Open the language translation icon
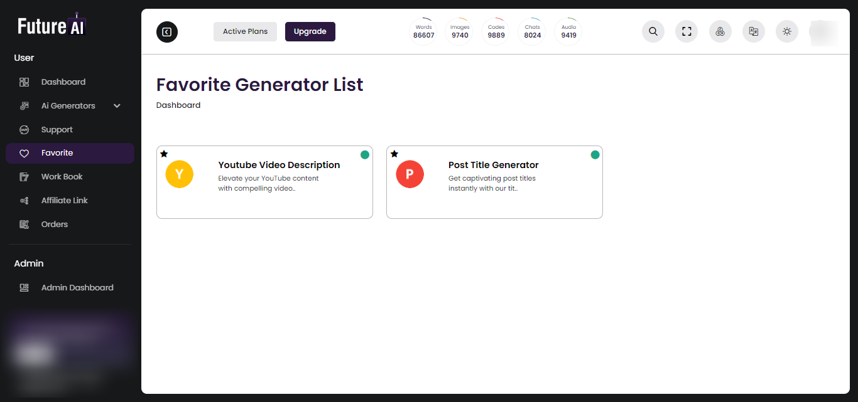 pyautogui.click(x=753, y=31)
